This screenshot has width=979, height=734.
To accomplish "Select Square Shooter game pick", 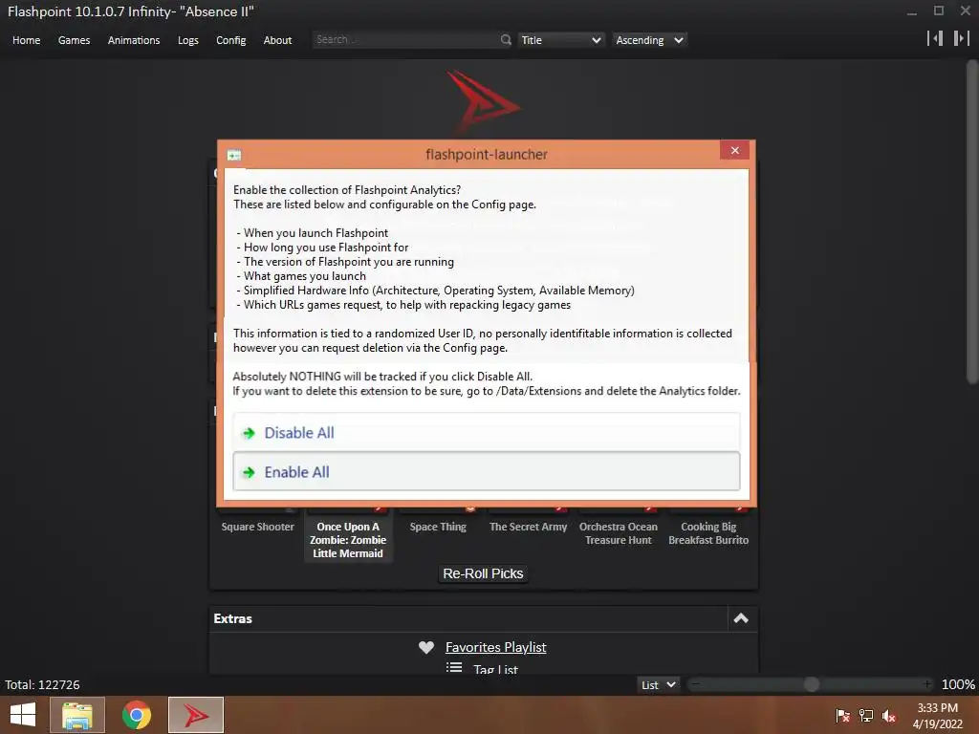I will (x=257, y=527).
